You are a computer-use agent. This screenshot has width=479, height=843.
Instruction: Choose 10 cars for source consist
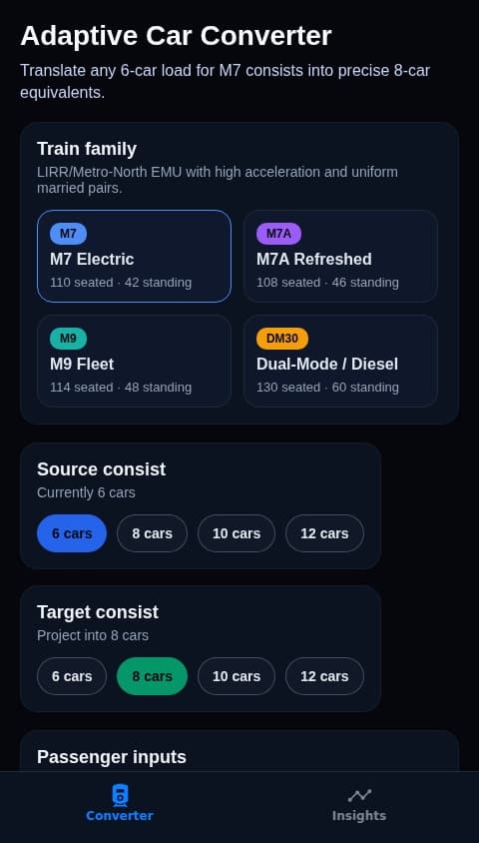(237, 533)
